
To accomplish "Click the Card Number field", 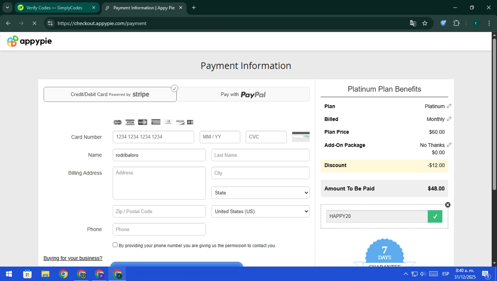I will pyautogui.click(x=153, y=137).
